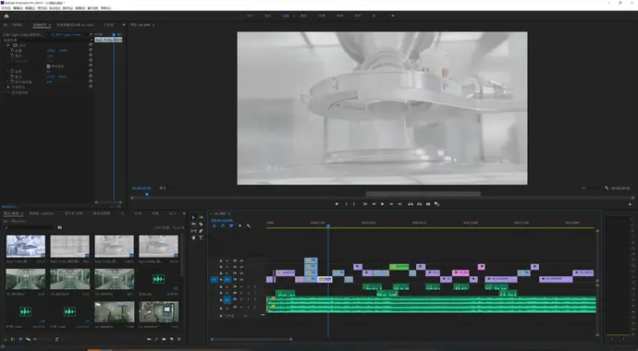Toggle the uniform scale checkbox in Effect Controls

pos(48,67)
